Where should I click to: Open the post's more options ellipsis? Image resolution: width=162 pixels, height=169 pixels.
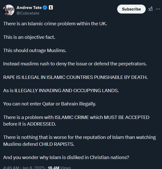click(158, 9)
